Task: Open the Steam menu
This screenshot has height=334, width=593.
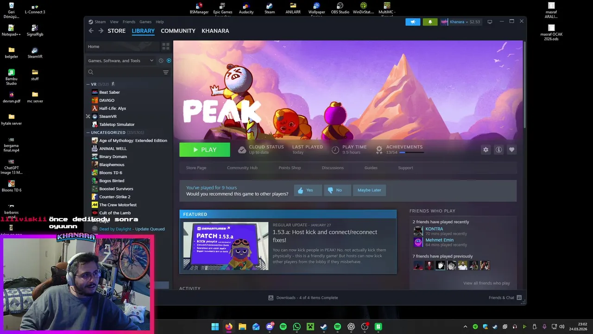Action: [x=100, y=22]
